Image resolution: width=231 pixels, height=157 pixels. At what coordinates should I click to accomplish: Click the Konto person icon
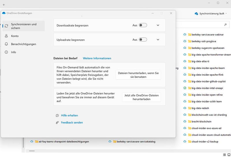point(6,36)
